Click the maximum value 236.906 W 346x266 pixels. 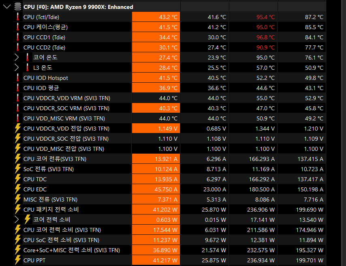coord(261,210)
